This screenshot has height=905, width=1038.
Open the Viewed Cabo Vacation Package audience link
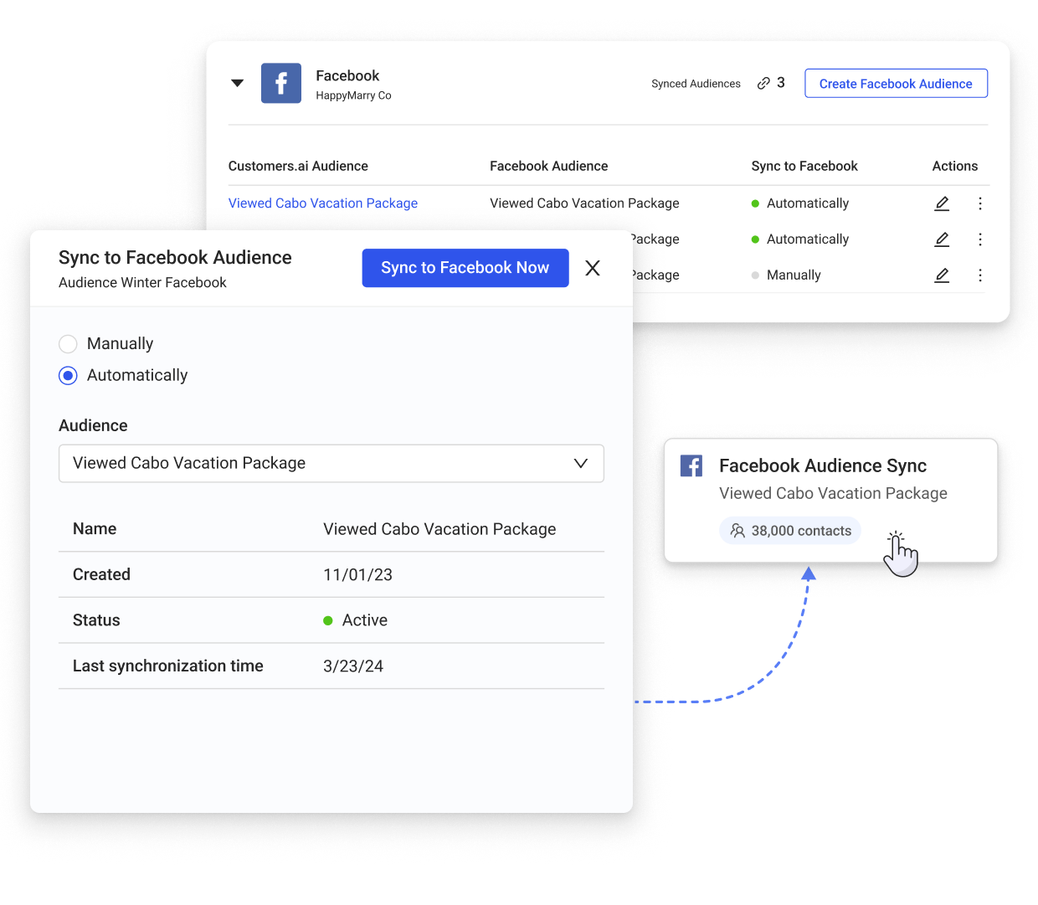(323, 203)
